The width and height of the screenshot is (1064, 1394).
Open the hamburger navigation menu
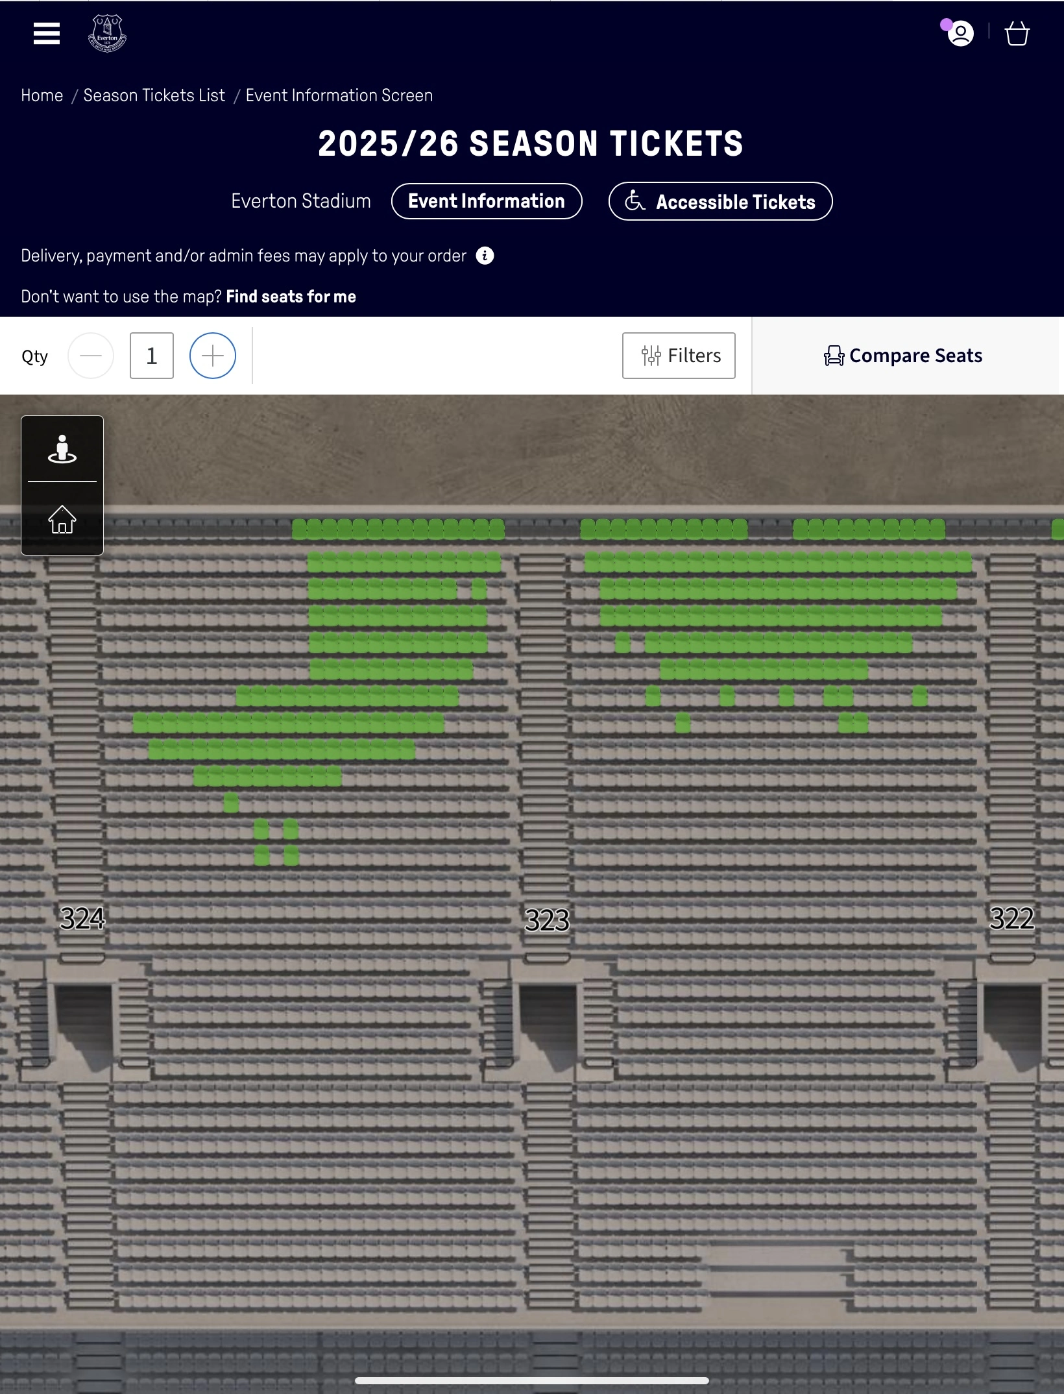coord(47,34)
